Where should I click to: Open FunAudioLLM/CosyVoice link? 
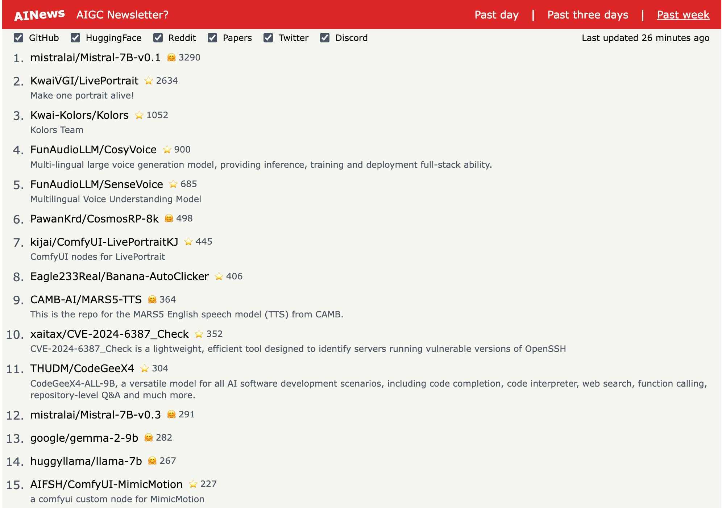pyautogui.click(x=94, y=150)
